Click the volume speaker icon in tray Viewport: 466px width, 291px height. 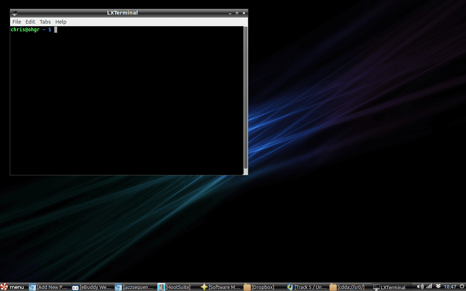tap(420, 287)
